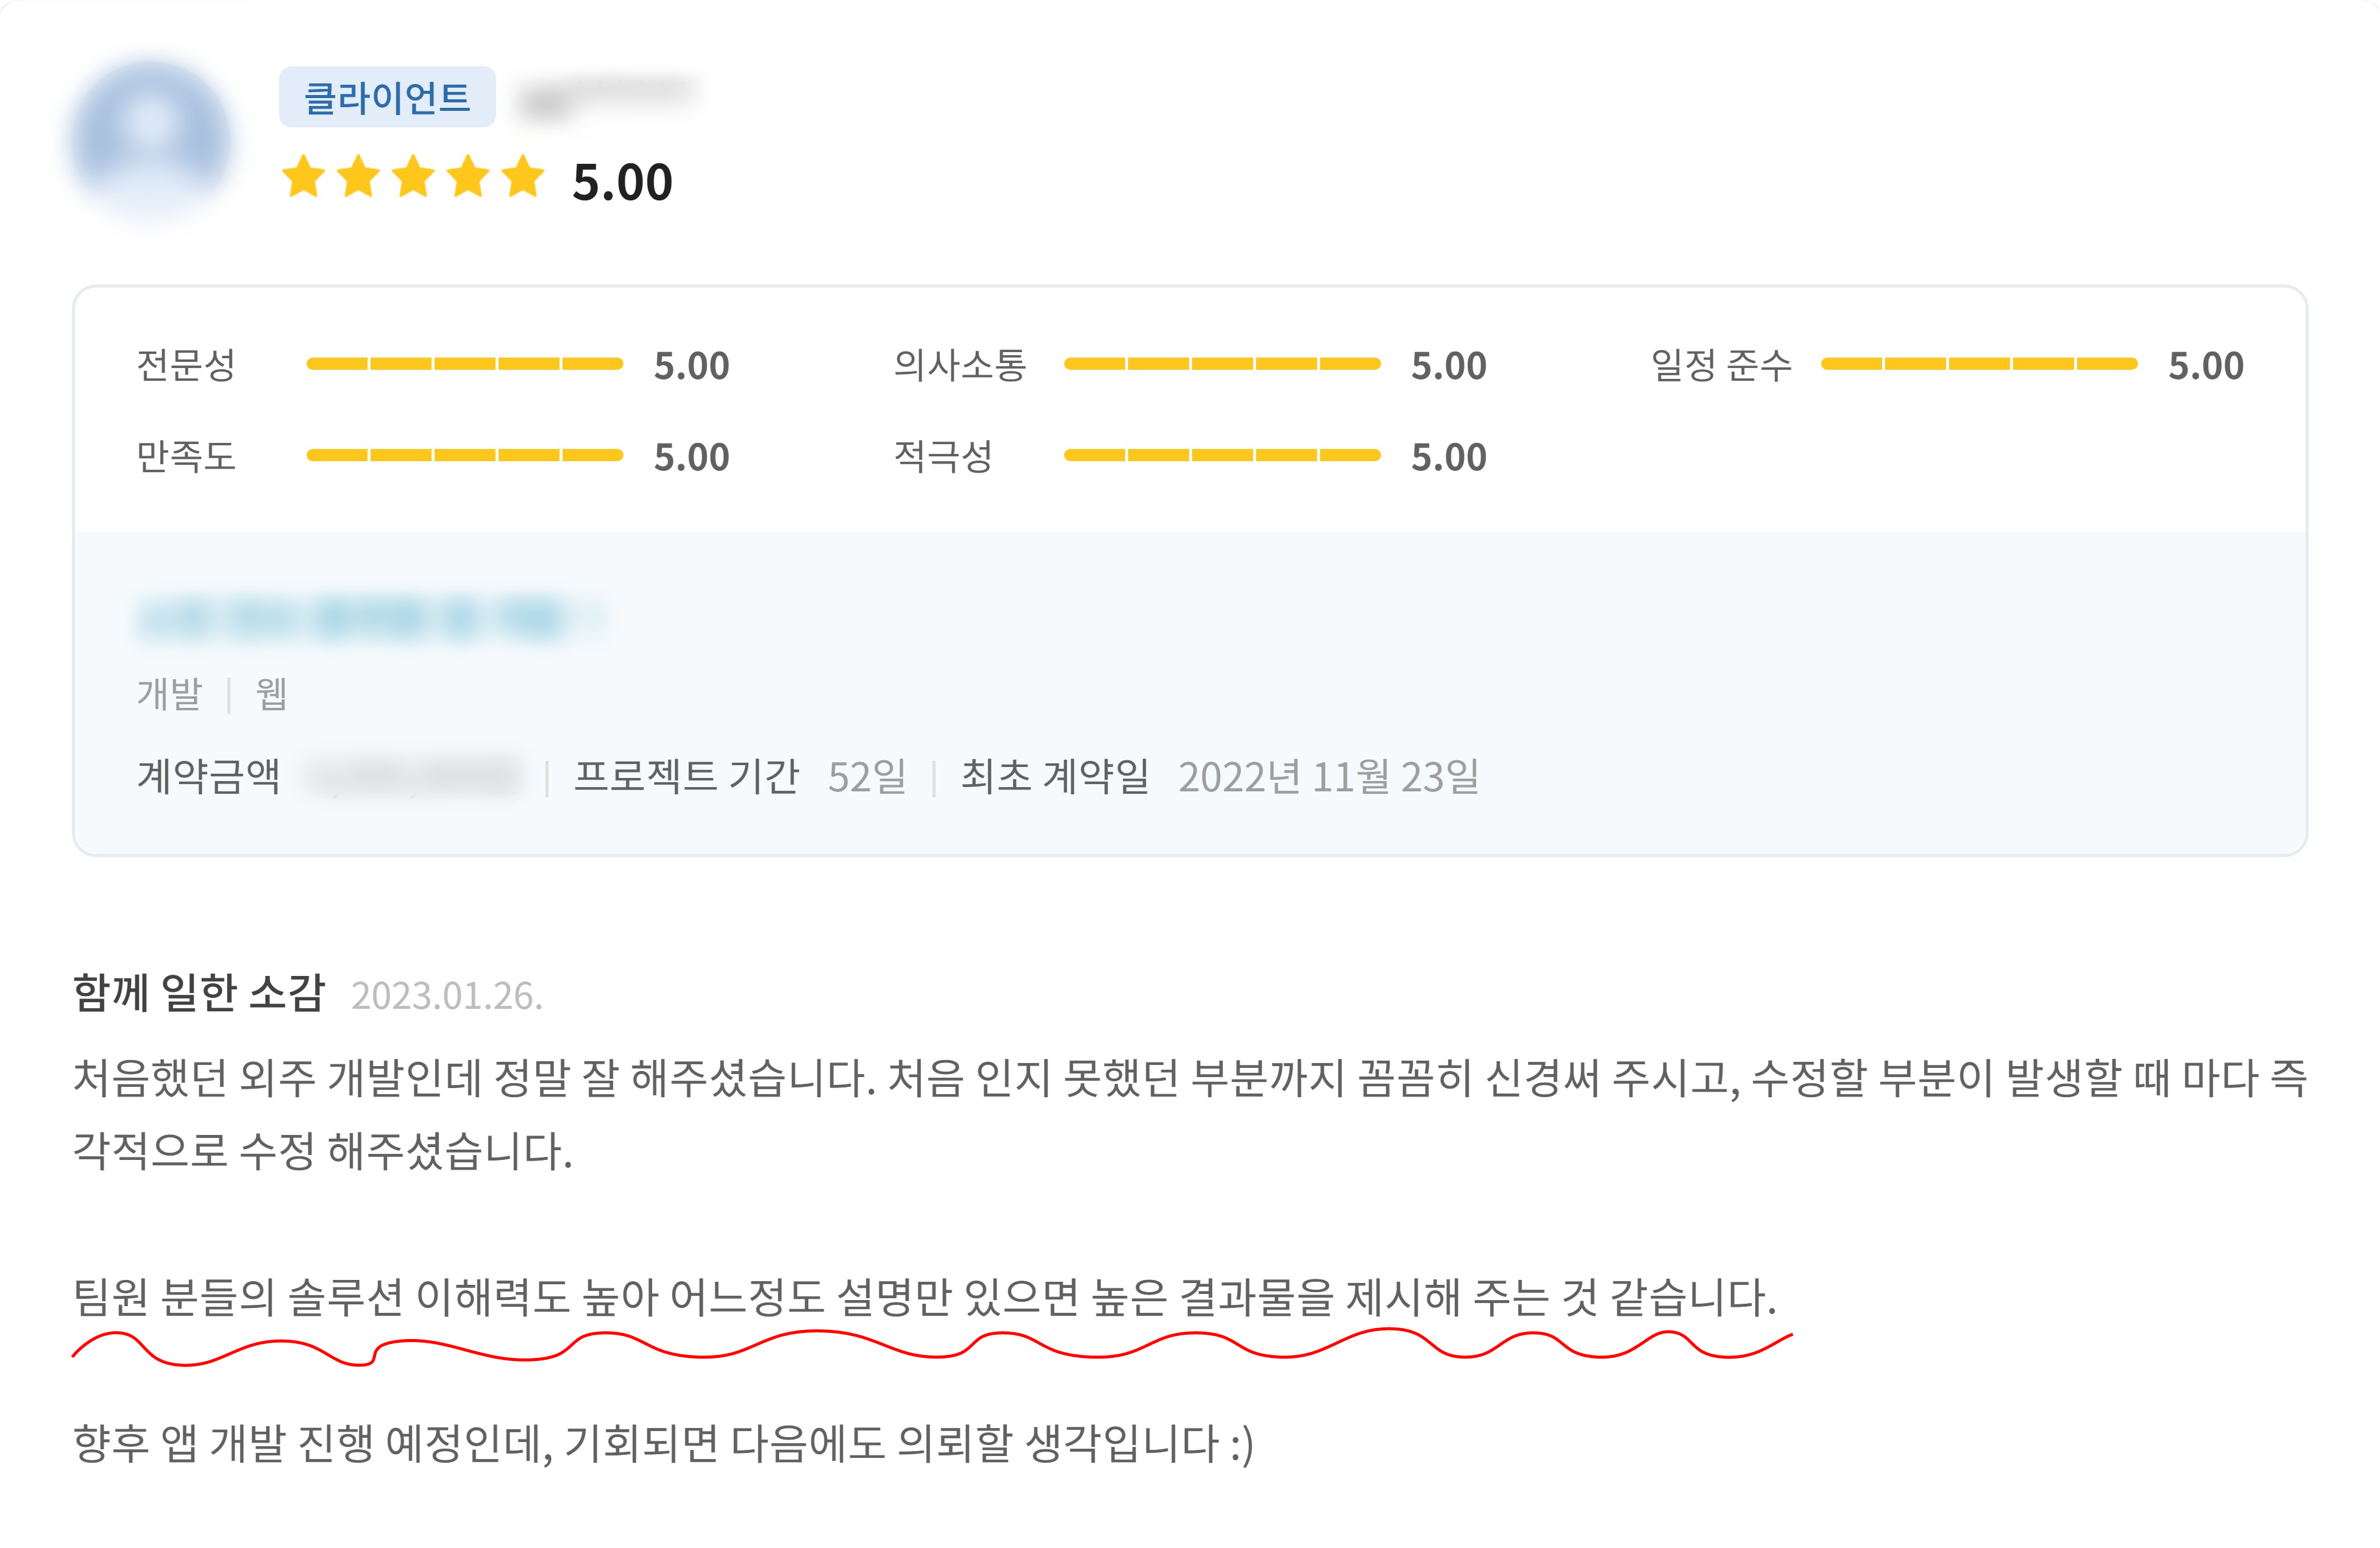The height and width of the screenshot is (1548, 2380).
Task: Click the first yellow rating star
Action: point(303,178)
